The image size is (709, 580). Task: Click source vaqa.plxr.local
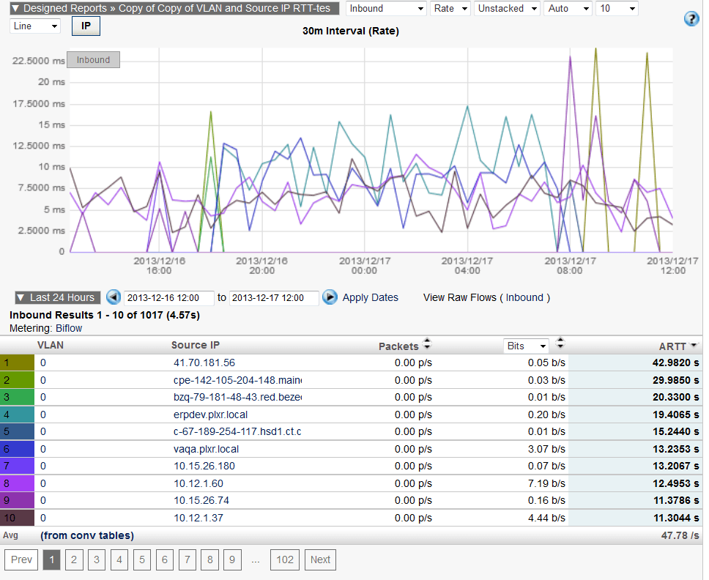(207, 449)
